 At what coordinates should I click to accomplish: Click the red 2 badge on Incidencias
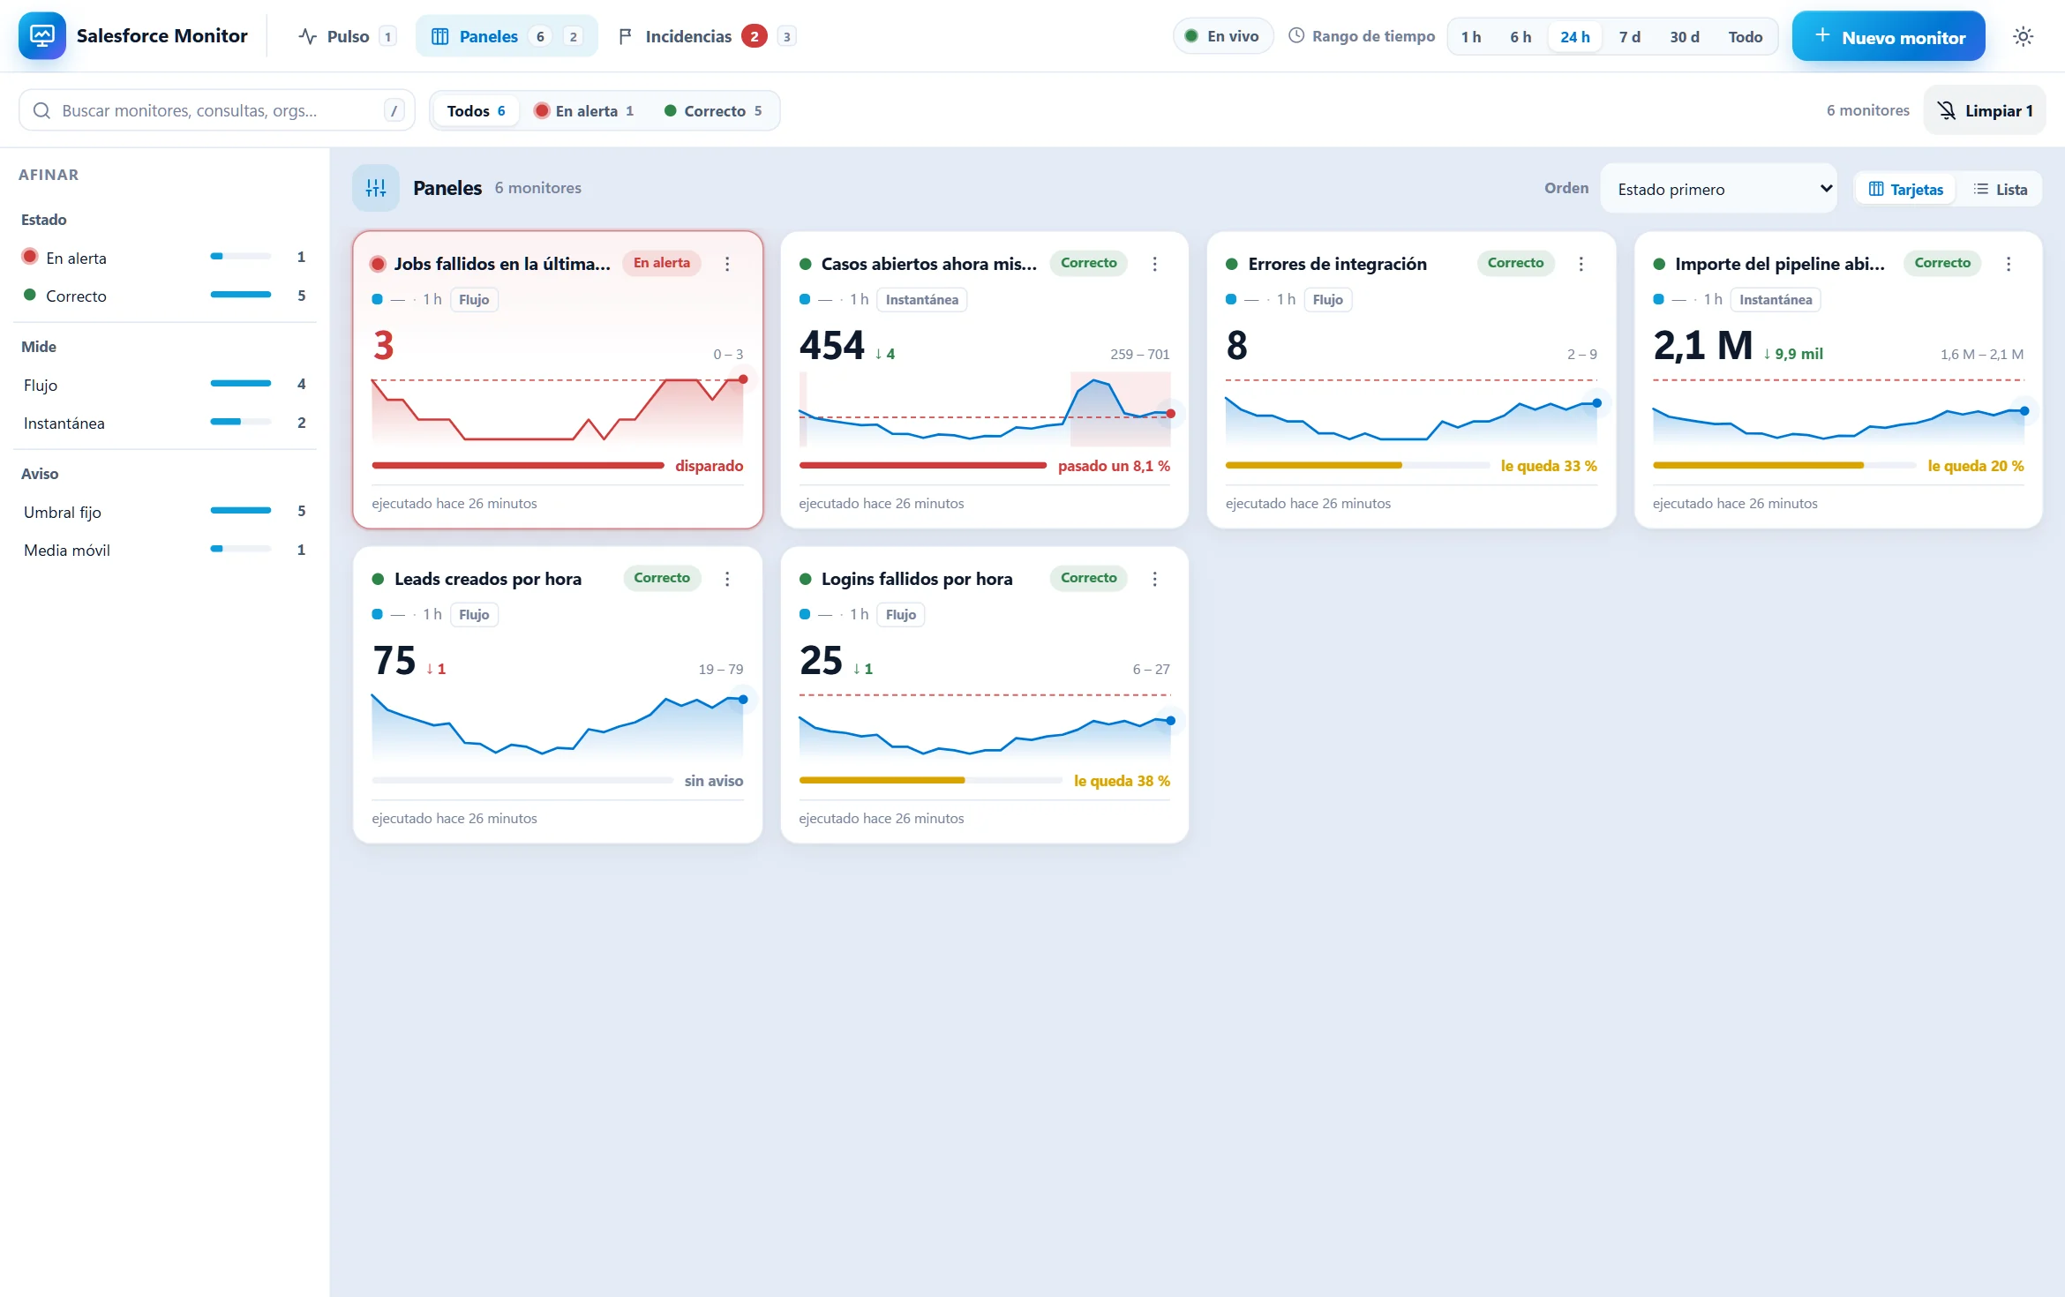point(754,36)
